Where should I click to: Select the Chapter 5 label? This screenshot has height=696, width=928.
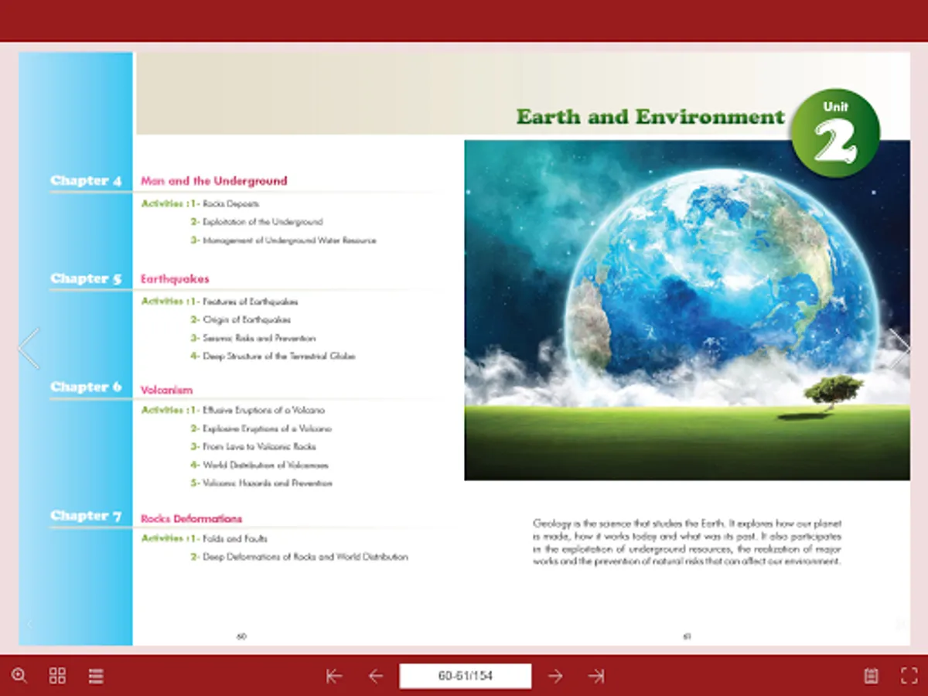pos(86,278)
